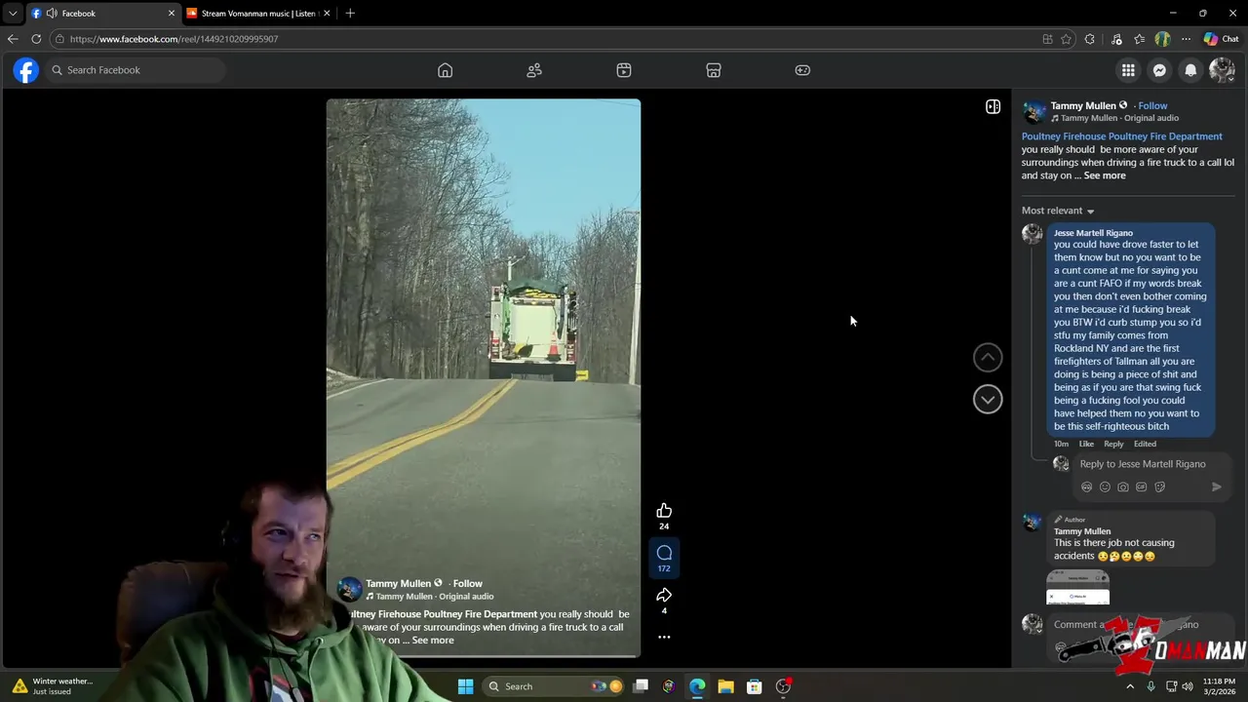Screen dimensions: 1248x702
Task: Send the reply with the arrow icon
Action: pos(1216,487)
